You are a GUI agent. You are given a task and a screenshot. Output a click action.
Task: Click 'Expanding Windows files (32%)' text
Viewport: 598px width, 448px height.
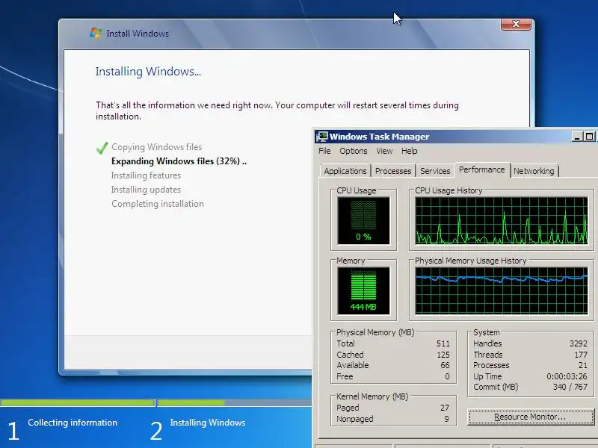[176, 161]
